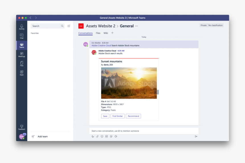
Task: Open the Adobe Creative Cloud mention link
Action: pos(101,46)
